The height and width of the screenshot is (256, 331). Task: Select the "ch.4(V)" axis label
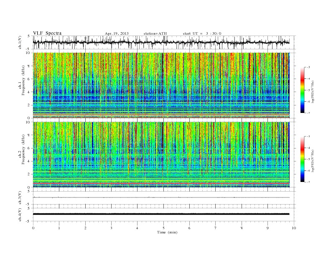(20, 215)
